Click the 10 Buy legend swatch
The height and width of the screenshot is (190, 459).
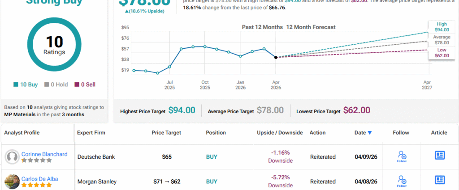[17, 84]
